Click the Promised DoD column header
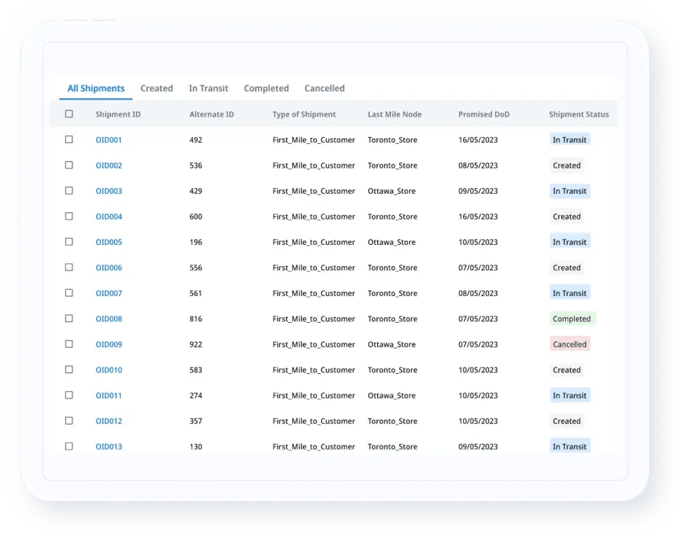681x535 pixels. tap(483, 114)
